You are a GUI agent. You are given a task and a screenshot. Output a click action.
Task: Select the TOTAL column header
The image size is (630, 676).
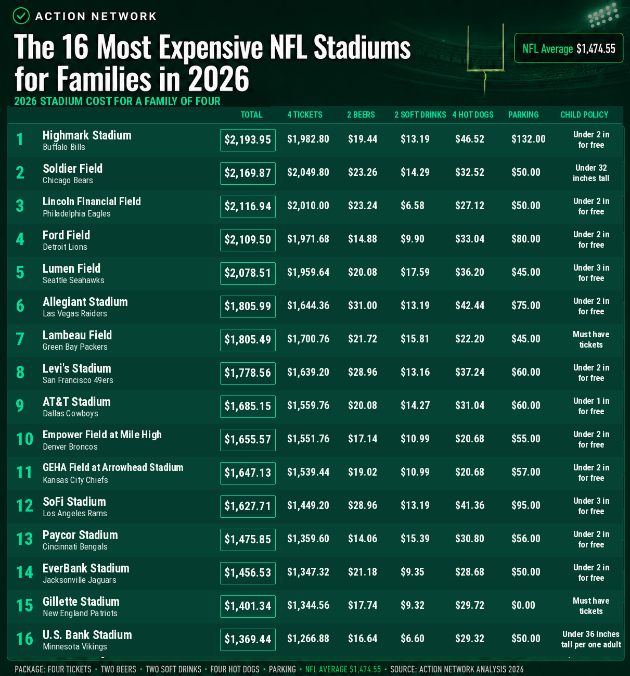click(251, 114)
